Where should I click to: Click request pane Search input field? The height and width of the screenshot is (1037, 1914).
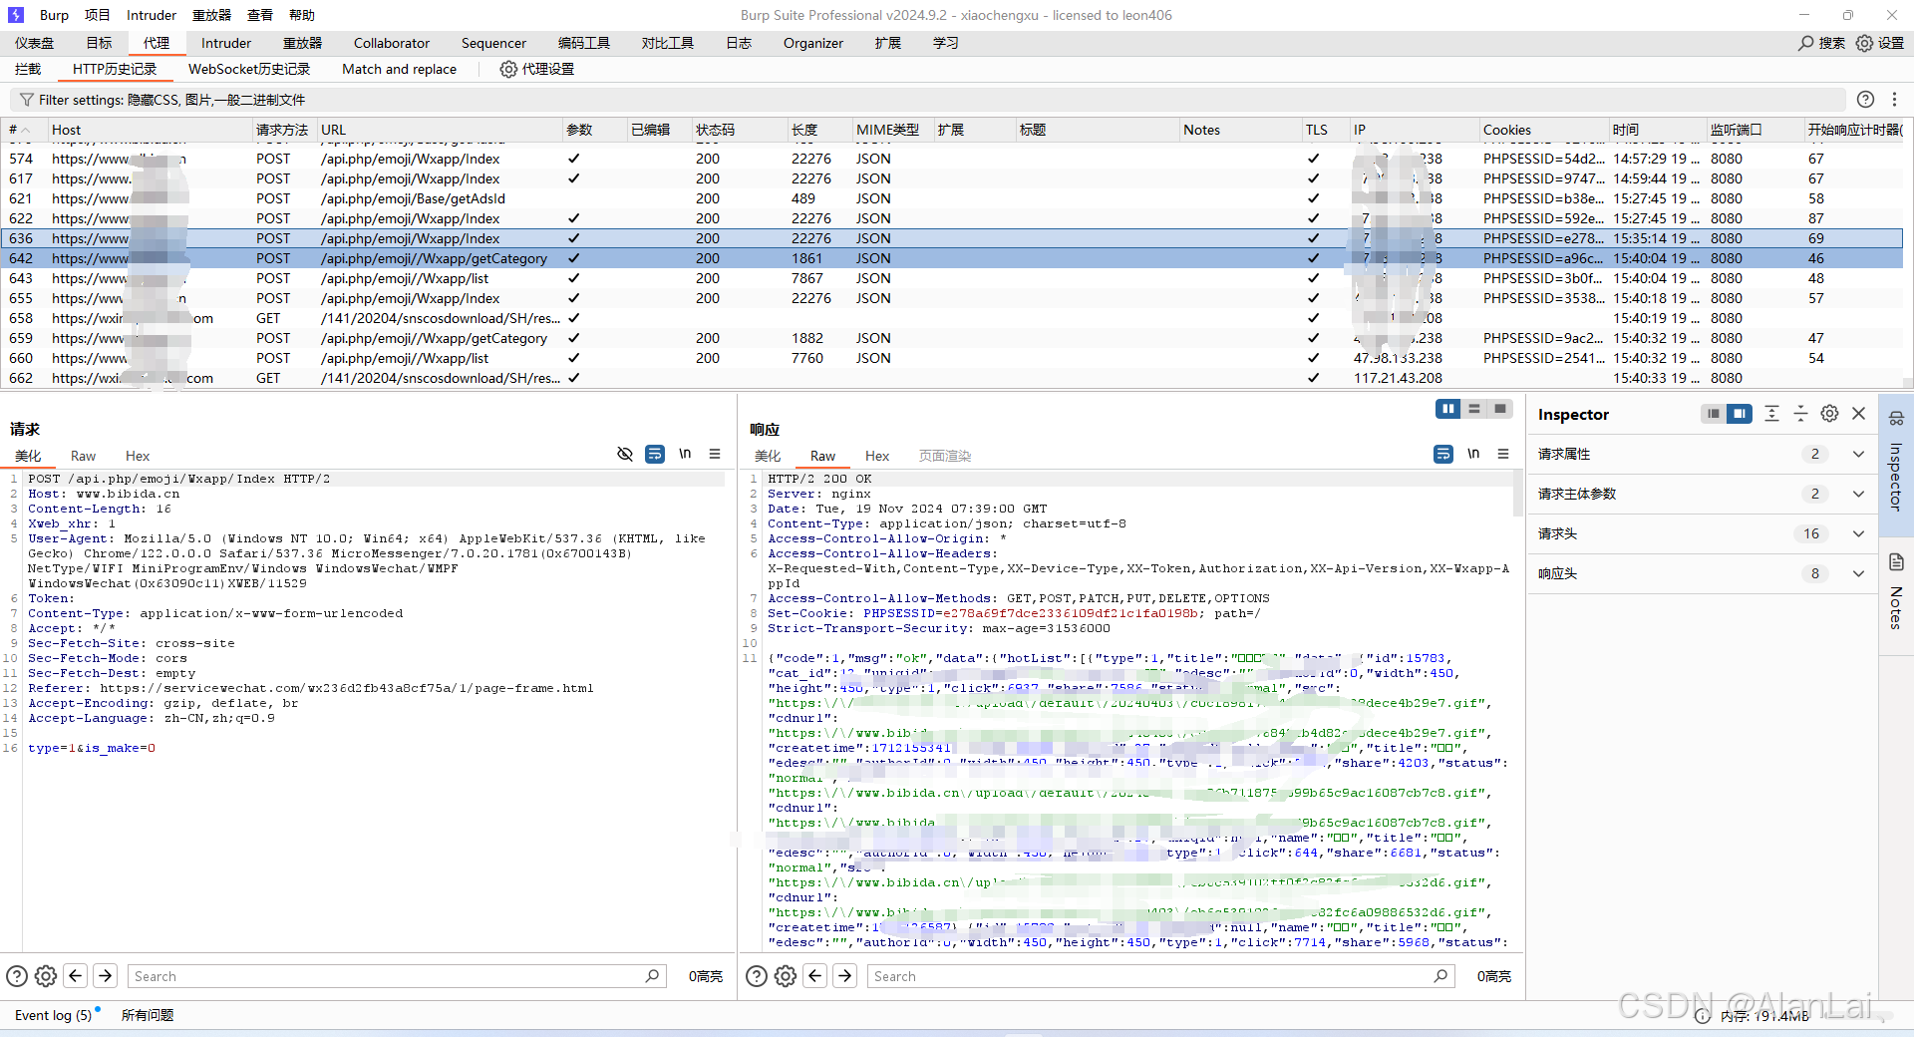click(x=397, y=976)
